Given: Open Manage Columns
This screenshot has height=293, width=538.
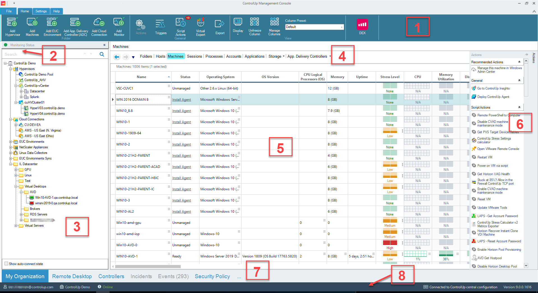Looking at the screenshot, I should tap(274, 26).
